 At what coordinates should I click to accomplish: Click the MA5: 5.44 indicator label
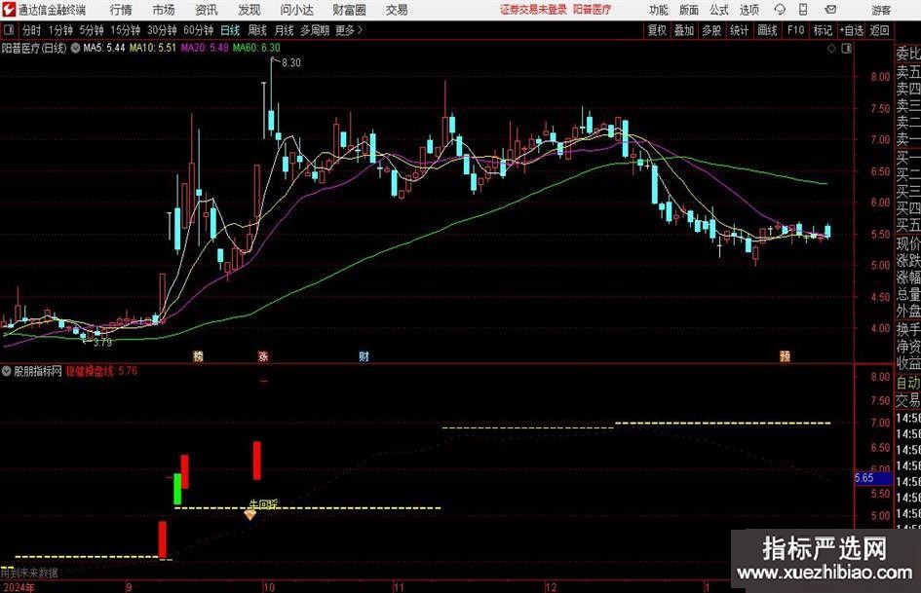[x=104, y=48]
